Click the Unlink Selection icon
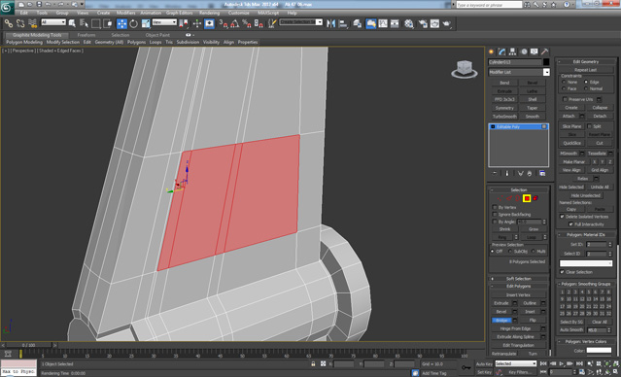The width and height of the screenshot is (621, 377). click(20, 23)
